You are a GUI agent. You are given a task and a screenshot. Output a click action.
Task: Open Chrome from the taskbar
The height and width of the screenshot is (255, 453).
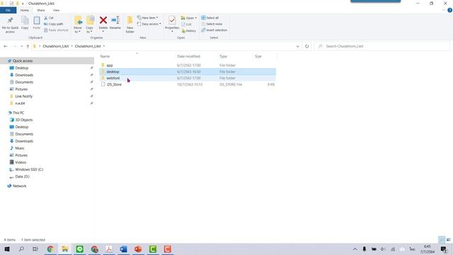pos(50,249)
